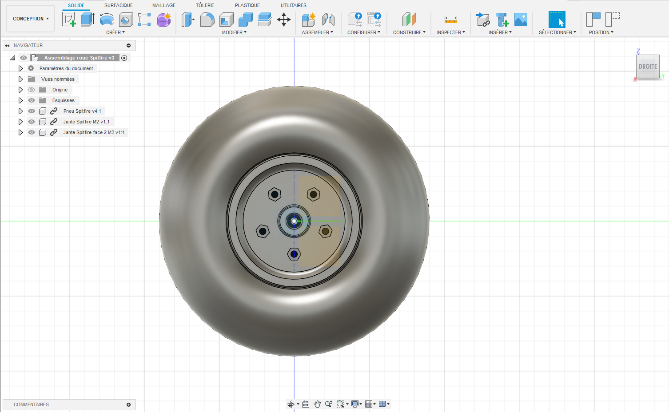This screenshot has height=412, width=669.
Task: Select the Shell tool icon
Action: pyautogui.click(x=226, y=20)
